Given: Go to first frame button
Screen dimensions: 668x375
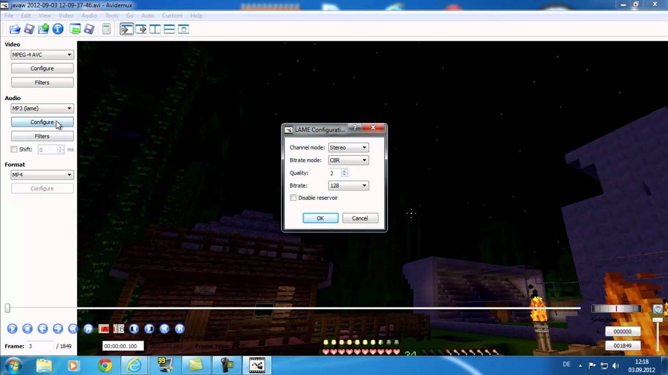Looking at the screenshot, I should (x=164, y=329).
